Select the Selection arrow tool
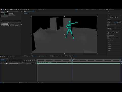 tap(4, 10)
